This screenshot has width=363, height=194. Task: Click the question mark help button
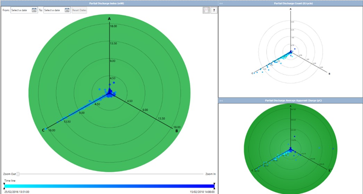coord(214,10)
